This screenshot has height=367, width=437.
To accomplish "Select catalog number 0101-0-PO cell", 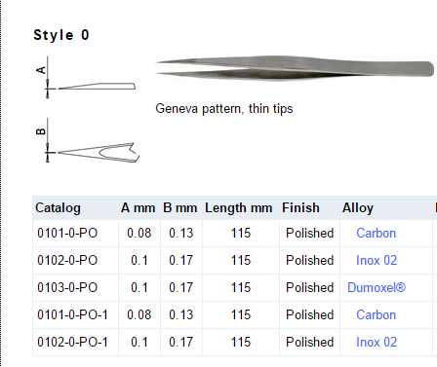I will pos(75,234).
